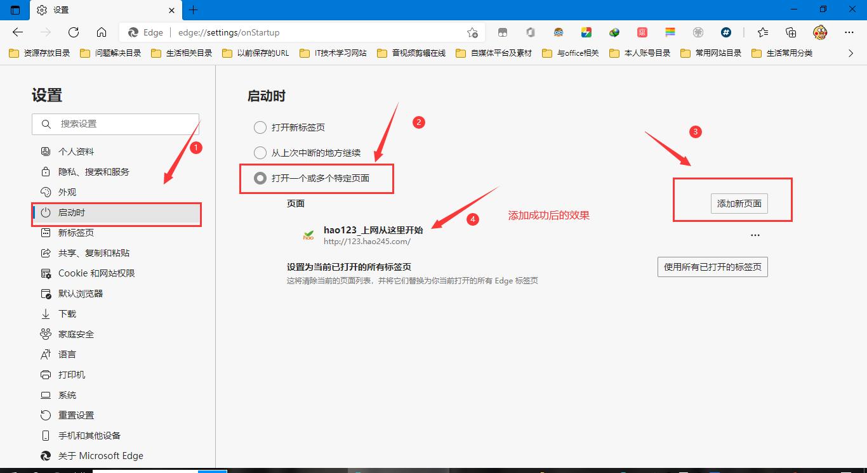Click the browser profile avatar
This screenshot has width=867, height=473.
(x=820, y=32)
